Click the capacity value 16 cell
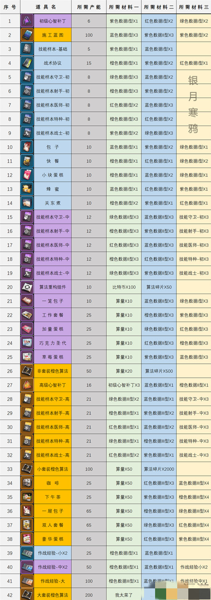Image resolution: width=211 pixels, height=600 pixels. 89,385
